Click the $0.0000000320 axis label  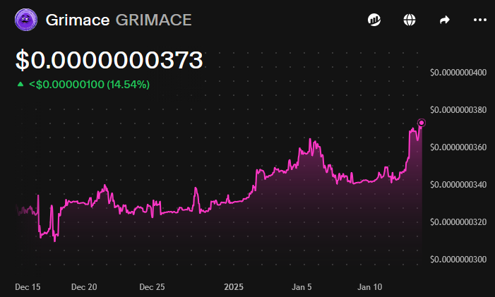click(458, 222)
